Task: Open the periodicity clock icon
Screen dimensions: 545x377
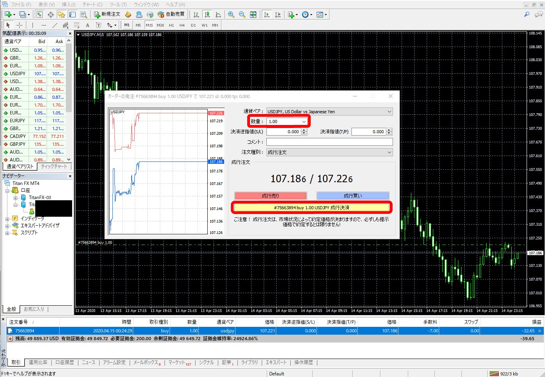Action: click(305, 14)
